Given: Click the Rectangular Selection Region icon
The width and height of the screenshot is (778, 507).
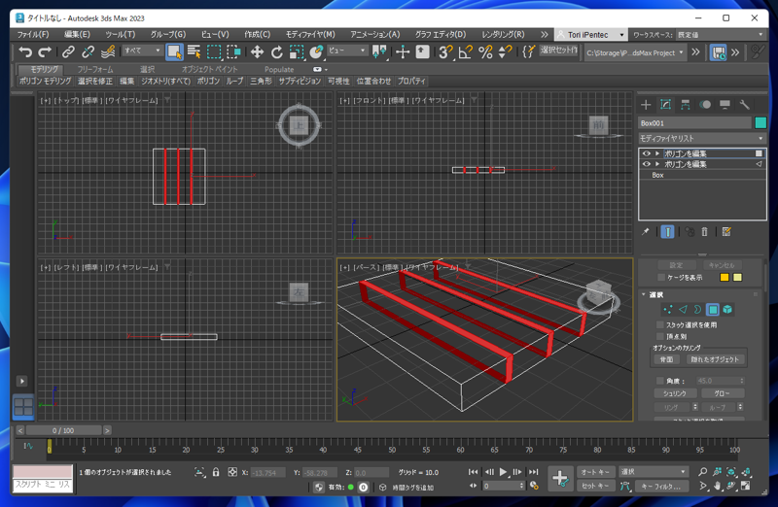Looking at the screenshot, I should [214, 51].
